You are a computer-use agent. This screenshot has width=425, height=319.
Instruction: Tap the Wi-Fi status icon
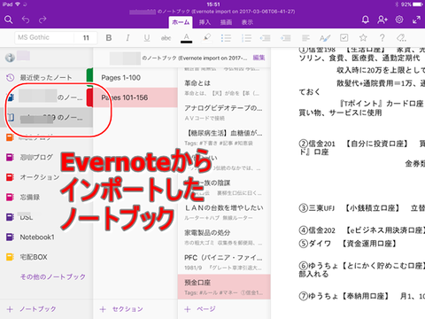coord(18,4)
